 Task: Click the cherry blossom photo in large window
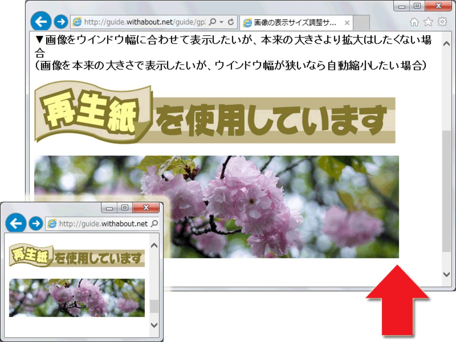217,207
